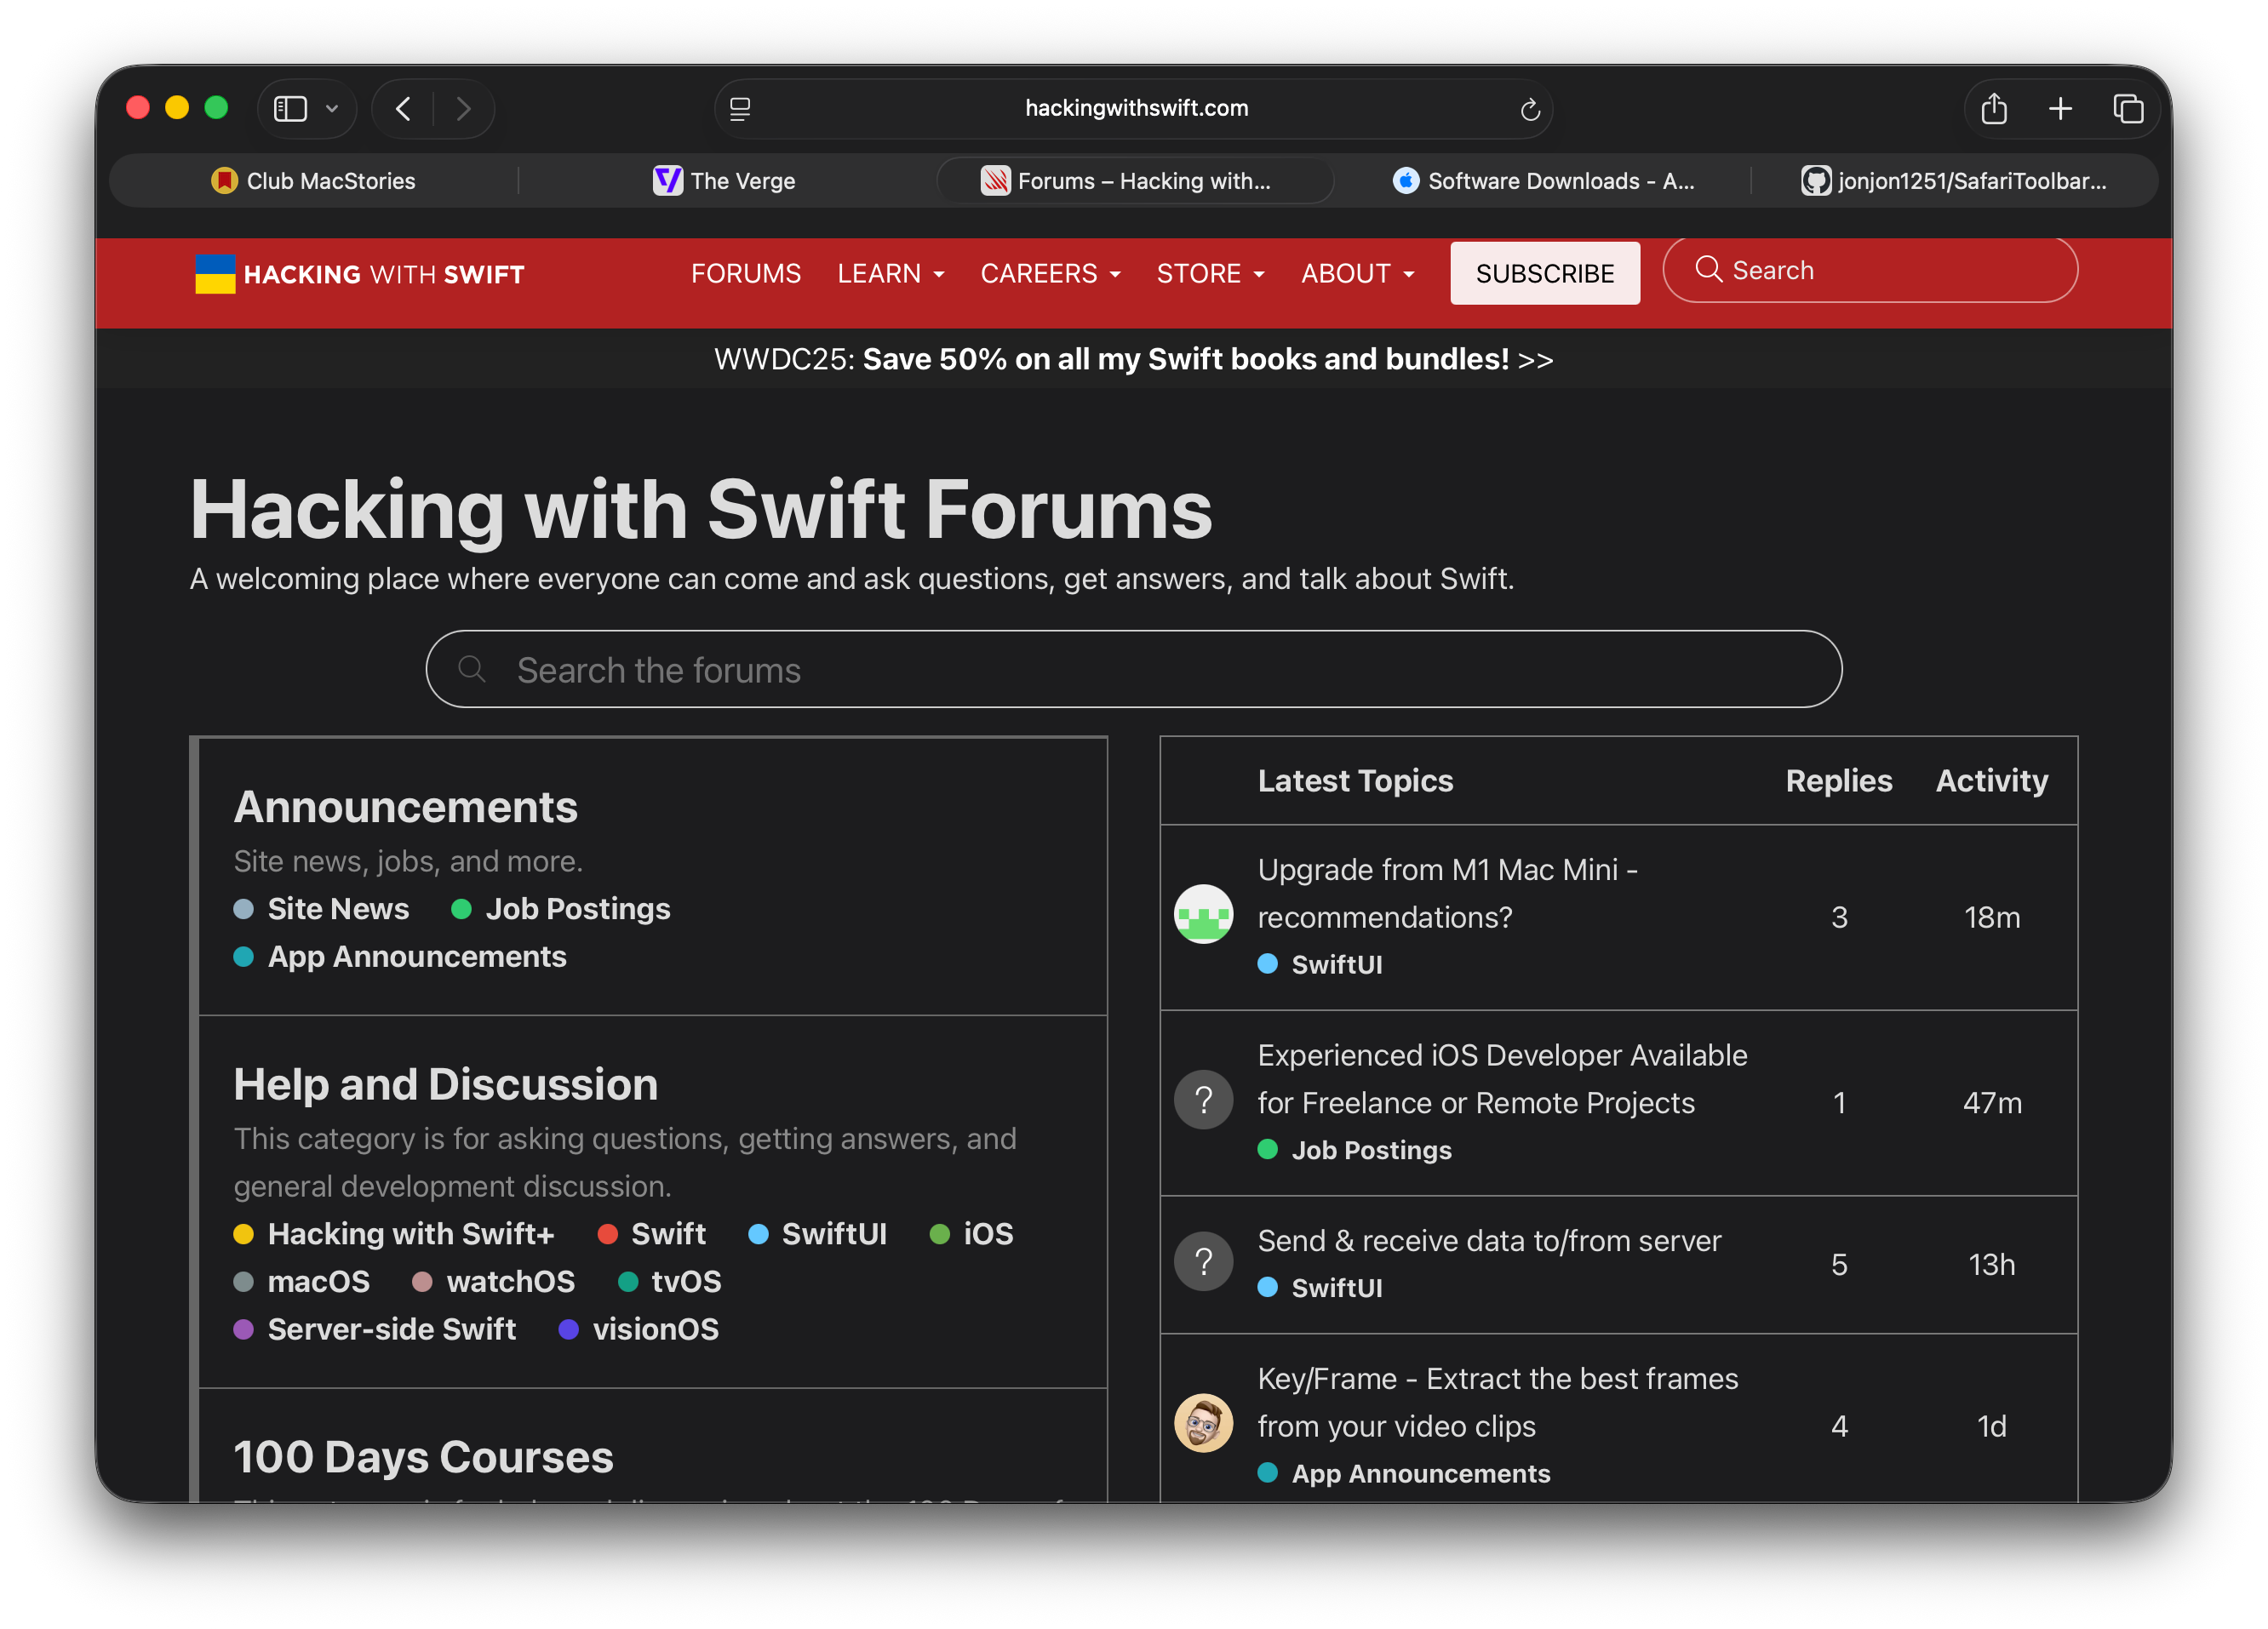The image size is (2268, 1629).
Task: Click question-mark avatar for iOS Developer topic
Action: point(1203,1100)
